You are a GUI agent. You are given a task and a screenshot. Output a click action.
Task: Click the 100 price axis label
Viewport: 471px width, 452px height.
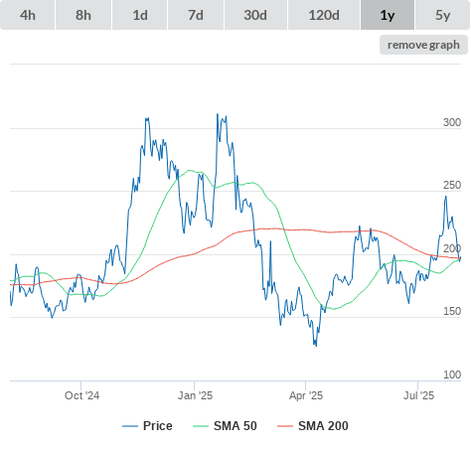452,375
